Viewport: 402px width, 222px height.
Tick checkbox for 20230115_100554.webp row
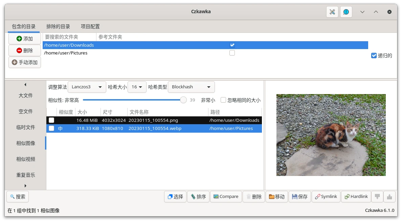51,128
